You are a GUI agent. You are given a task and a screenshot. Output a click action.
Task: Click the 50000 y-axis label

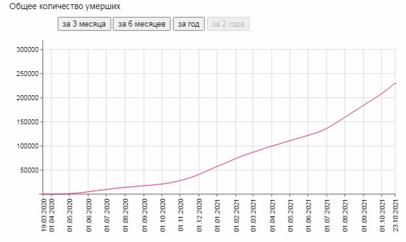point(29,170)
